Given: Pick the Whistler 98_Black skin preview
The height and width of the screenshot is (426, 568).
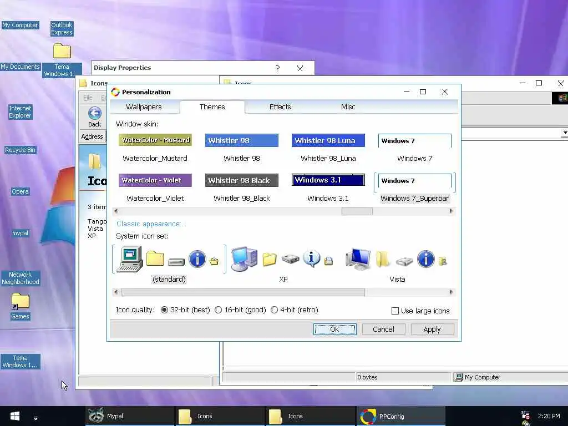Looking at the screenshot, I should [x=242, y=180].
